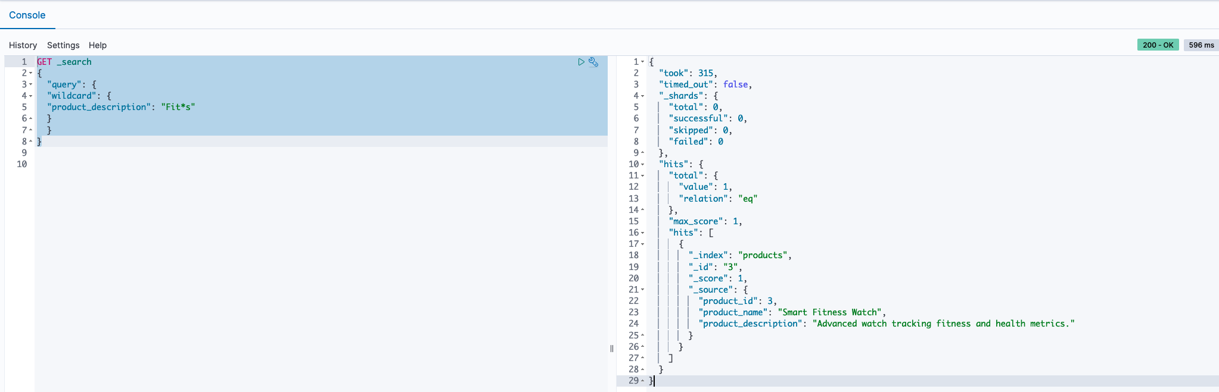Viewport: 1219px width, 392px height.
Task: Open the Settings menu item
Action: pos(63,45)
